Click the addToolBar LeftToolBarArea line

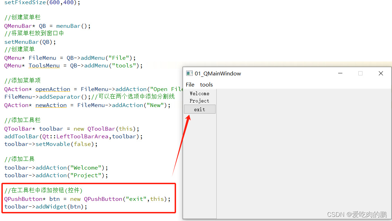[x=74, y=137]
